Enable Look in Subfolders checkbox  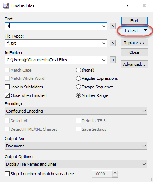pyautogui.click(x=7, y=87)
